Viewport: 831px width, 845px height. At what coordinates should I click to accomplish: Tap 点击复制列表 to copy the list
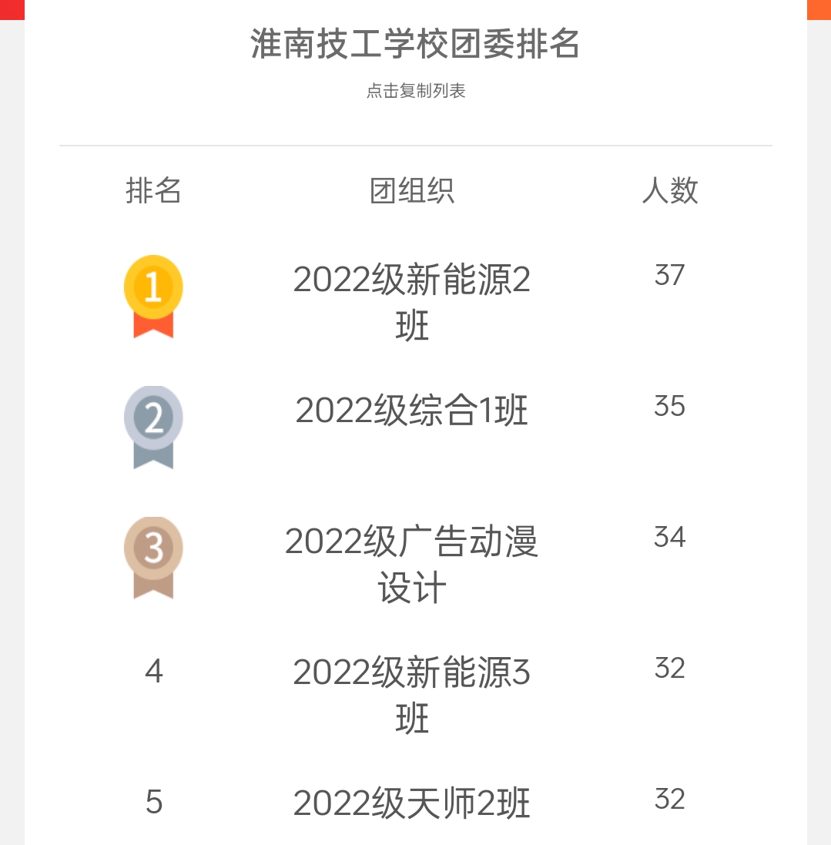(416, 91)
